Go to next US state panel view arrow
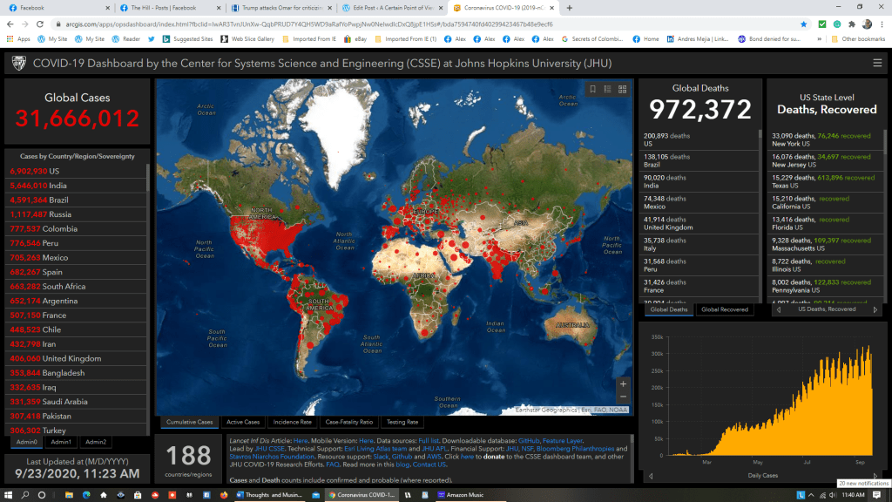 (x=875, y=309)
